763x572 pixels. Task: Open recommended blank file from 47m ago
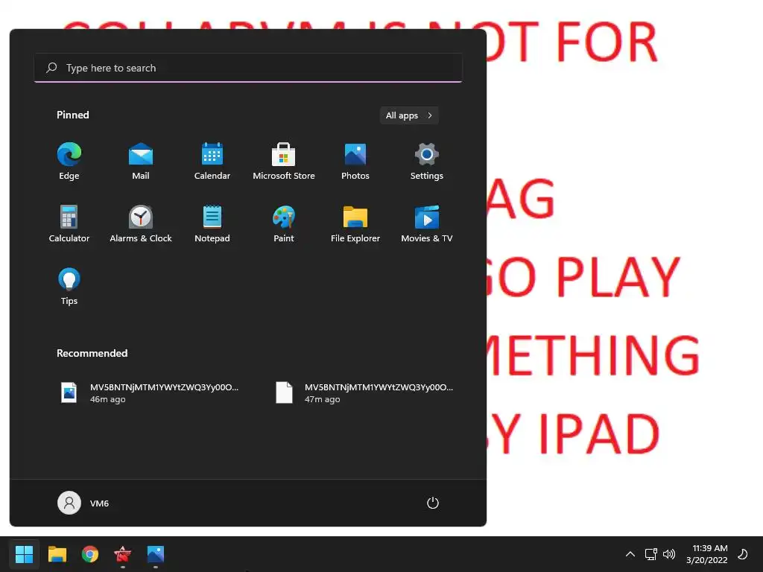click(364, 393)
